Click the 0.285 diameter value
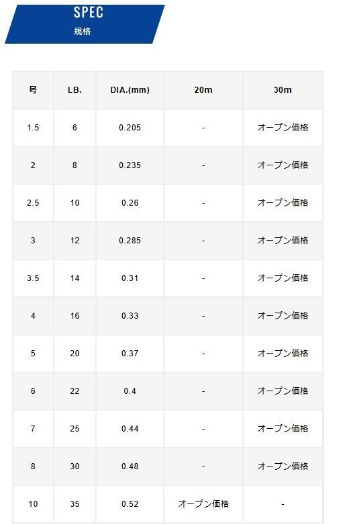 point(130,241)
